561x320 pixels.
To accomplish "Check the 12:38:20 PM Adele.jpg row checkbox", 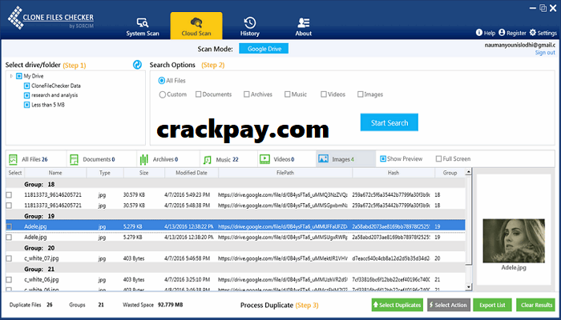I will point(9,237).
